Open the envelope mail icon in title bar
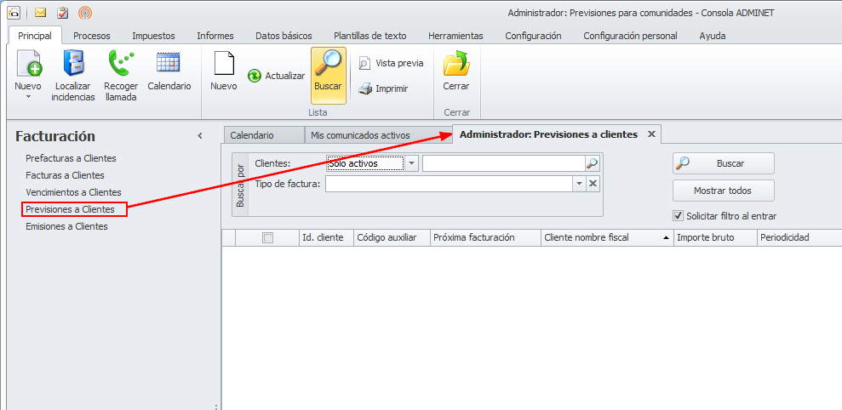Screen dimensions: 842x410 (x=40, y=13)
